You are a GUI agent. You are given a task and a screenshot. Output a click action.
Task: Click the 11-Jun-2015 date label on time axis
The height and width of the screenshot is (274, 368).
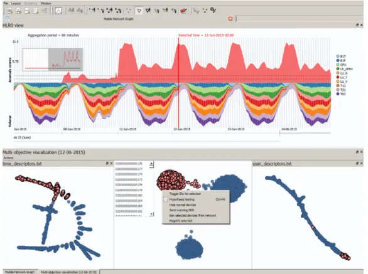pyautogui.click(x=127, y=129)
